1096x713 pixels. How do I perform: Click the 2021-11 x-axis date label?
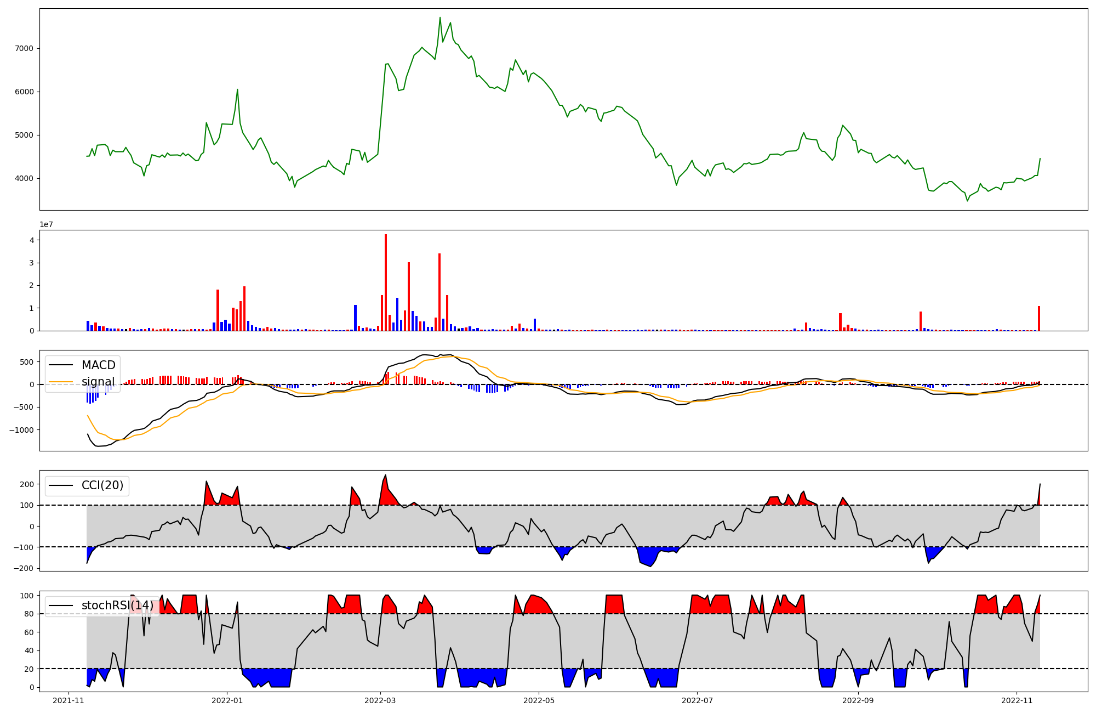click(x=68, y=700)
